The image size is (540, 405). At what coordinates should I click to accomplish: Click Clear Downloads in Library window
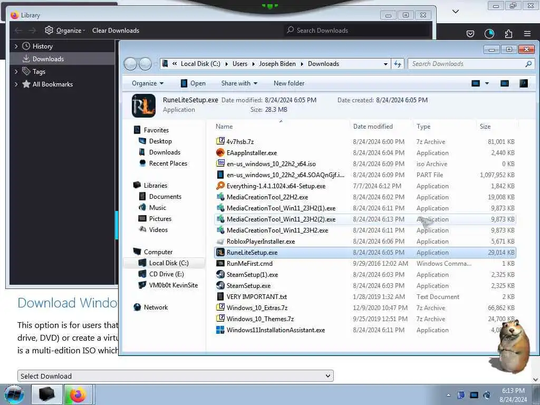tap(115, 30)
